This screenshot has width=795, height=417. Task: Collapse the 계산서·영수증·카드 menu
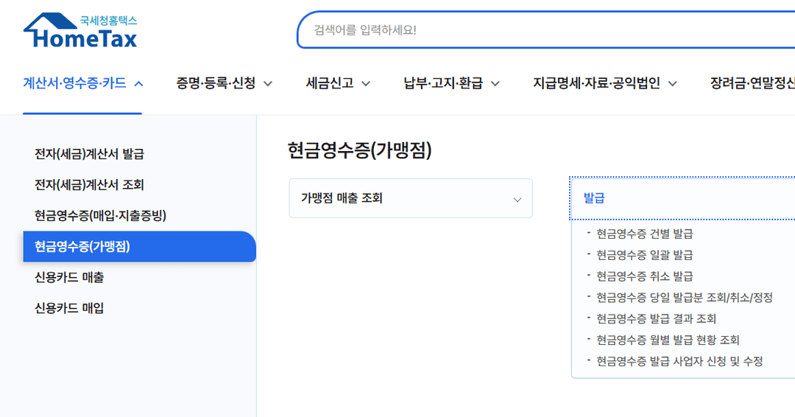(83, 83)
